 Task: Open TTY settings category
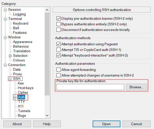(x=21, y=102)
